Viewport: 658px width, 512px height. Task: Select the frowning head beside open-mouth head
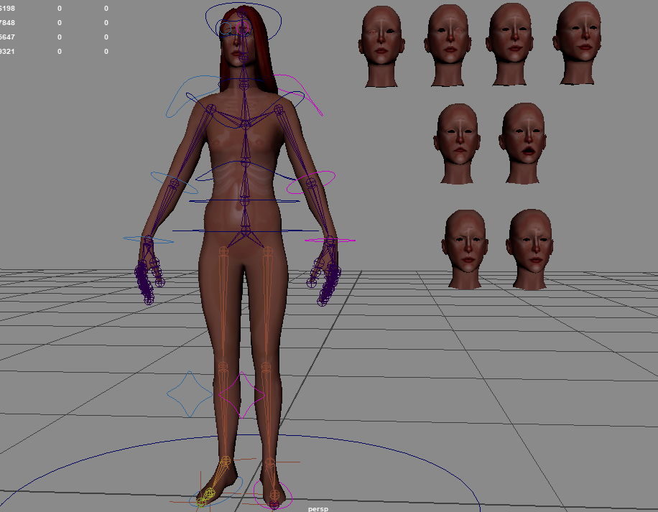pyautogui.click(x=457, y=144)
